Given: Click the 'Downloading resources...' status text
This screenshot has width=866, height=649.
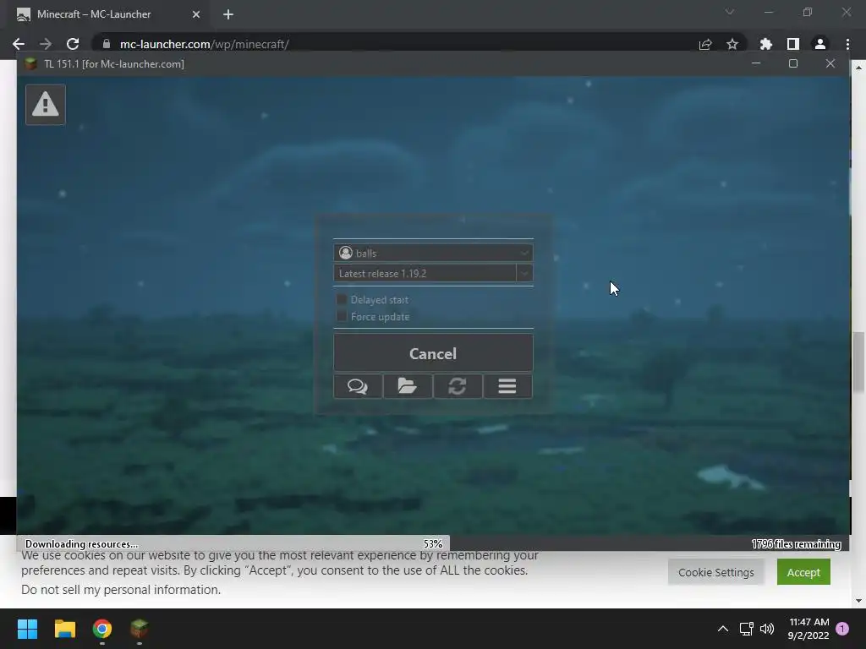Looking at the screenshot, I should (82, 544).
